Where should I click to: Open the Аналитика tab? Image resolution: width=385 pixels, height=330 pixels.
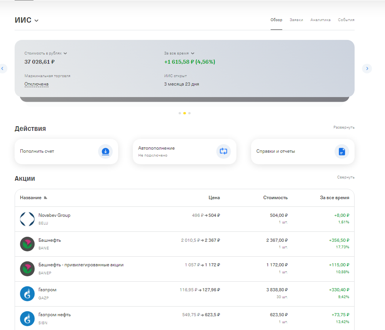320,20
